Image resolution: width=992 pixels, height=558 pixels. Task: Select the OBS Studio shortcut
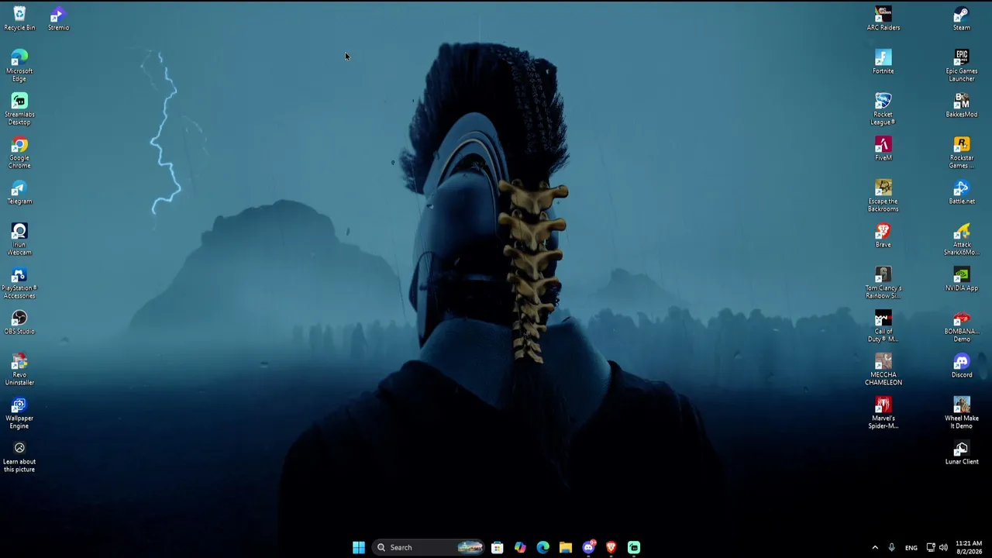[x=19, y=322]
